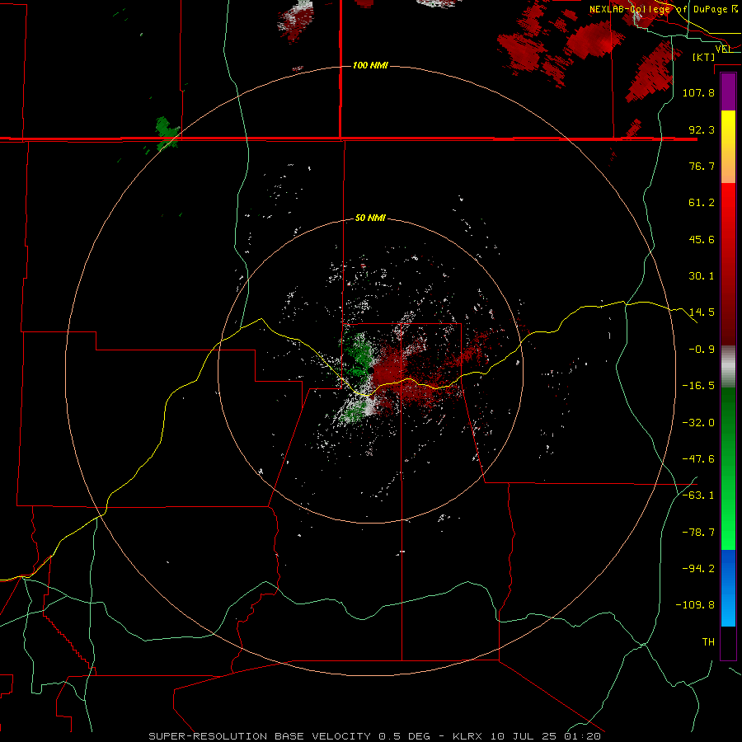Click the 107.8 value on the velocity scale
Viewport: 742px width, 742px height.
[698, 92]
